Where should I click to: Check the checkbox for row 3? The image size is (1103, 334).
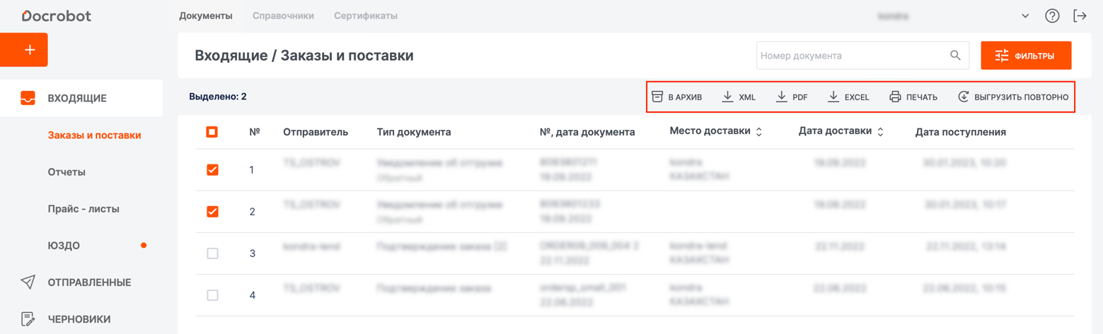click(x=212, y=254)
